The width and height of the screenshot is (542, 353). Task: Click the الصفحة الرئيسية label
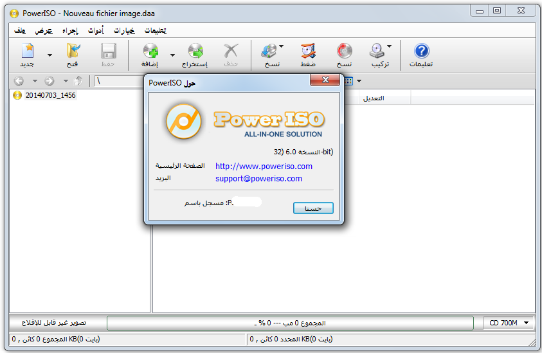click(180, 166)
